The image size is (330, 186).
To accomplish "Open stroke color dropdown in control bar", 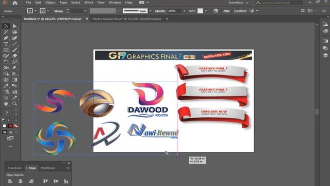I will click(48, 11).
